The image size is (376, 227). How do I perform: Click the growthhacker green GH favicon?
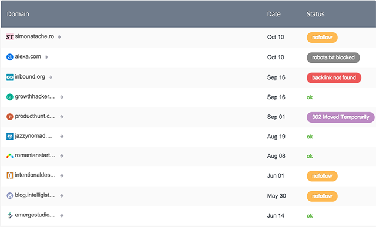(9, 97)
